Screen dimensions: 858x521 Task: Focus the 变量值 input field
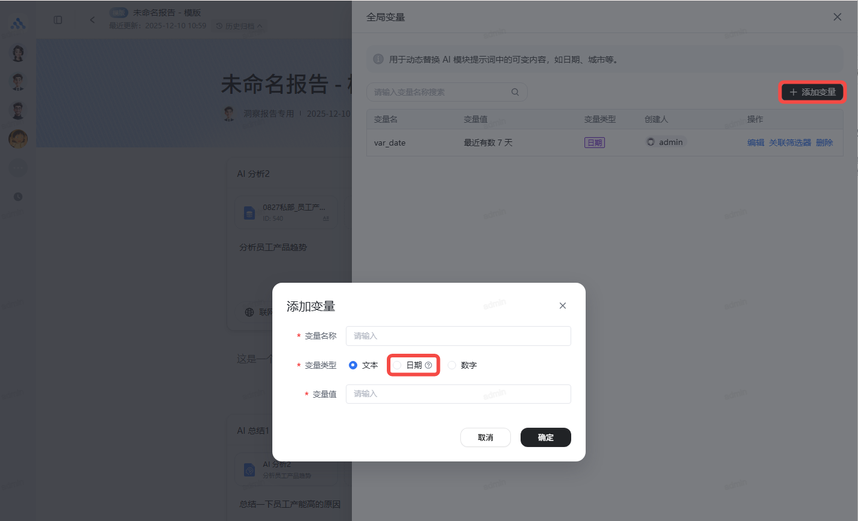pos(459,394)
